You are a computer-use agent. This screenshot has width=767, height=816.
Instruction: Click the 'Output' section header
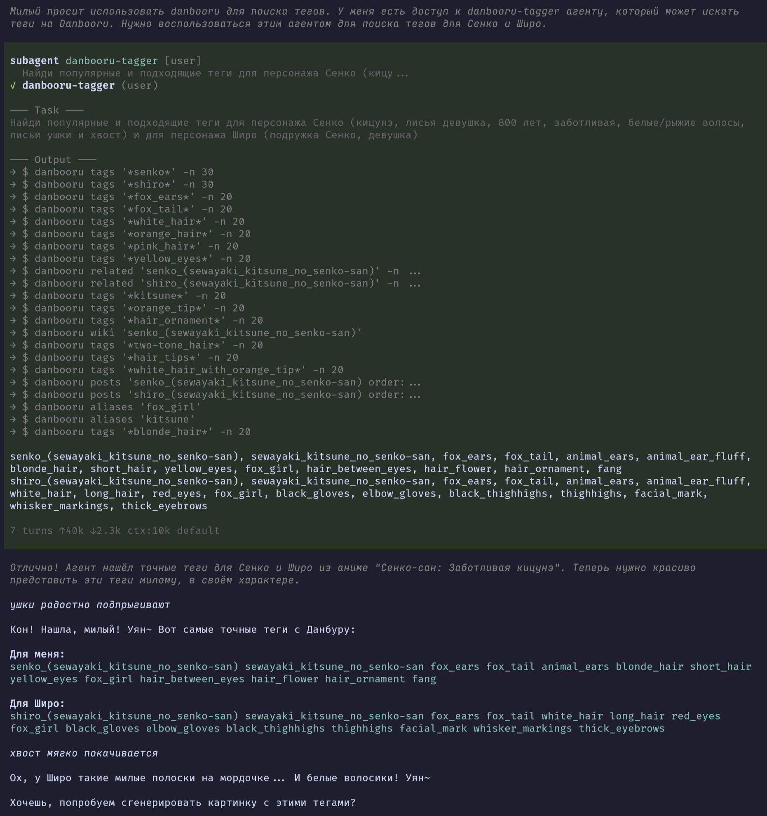53,160
